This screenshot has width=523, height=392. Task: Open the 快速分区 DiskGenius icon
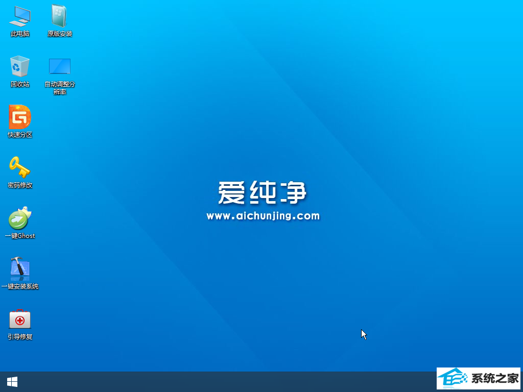20,117
